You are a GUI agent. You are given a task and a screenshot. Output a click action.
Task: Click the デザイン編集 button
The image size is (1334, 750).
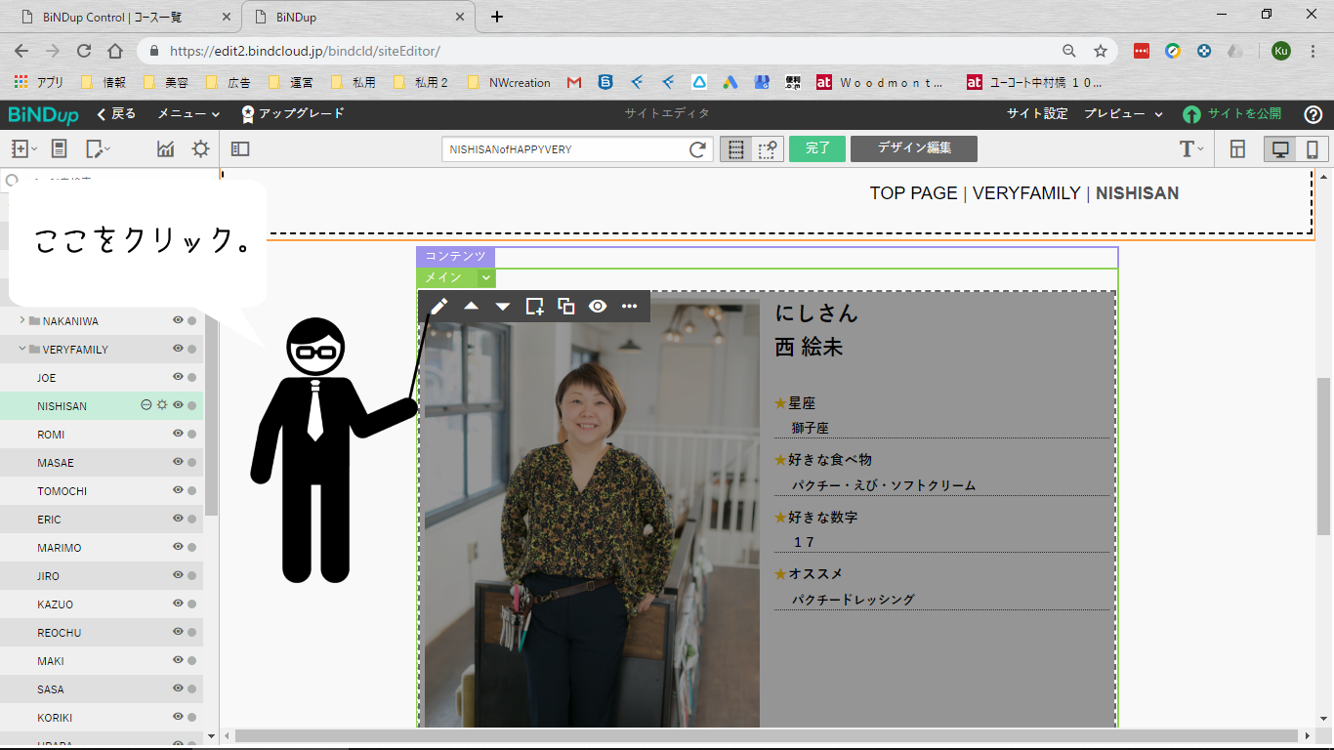[x=914, y=148]
